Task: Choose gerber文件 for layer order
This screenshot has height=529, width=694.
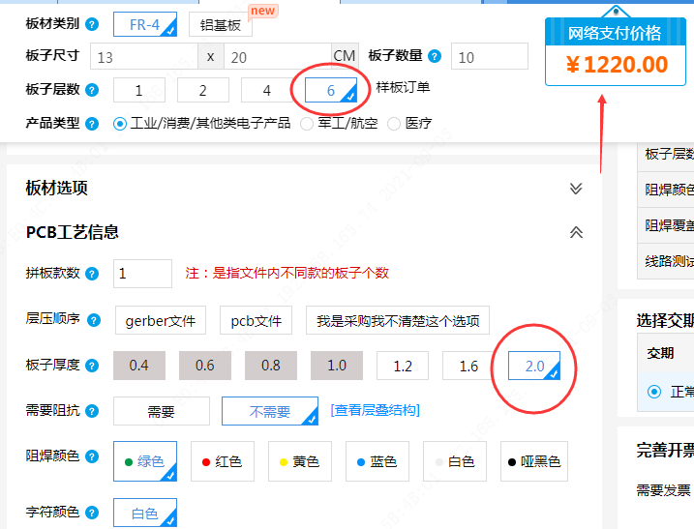Action: tap(161, 320)
